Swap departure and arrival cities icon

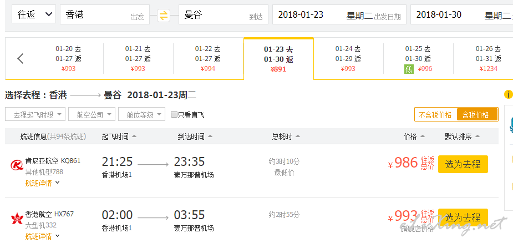pos(164,16)
